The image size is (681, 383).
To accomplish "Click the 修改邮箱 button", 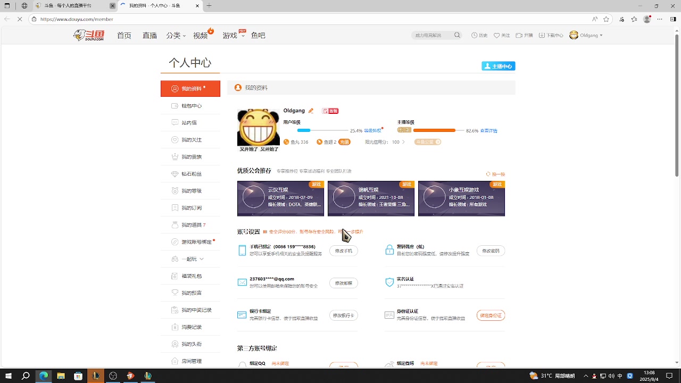I will (x=344, y=283).
